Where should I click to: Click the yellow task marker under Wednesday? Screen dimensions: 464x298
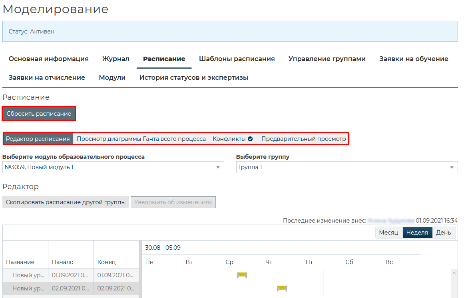pyautogui.click(x=242, y=275)
